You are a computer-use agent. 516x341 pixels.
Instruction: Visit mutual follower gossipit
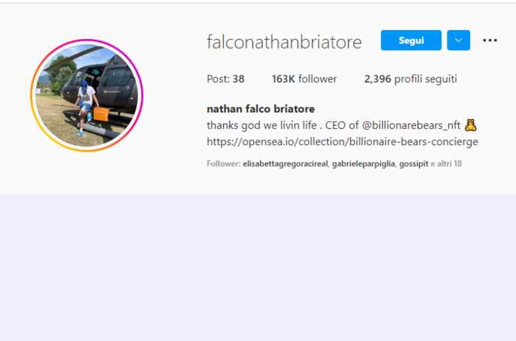coord(413,164)
